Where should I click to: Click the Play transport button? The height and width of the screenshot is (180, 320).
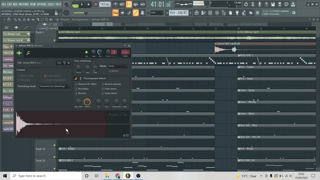82,4
